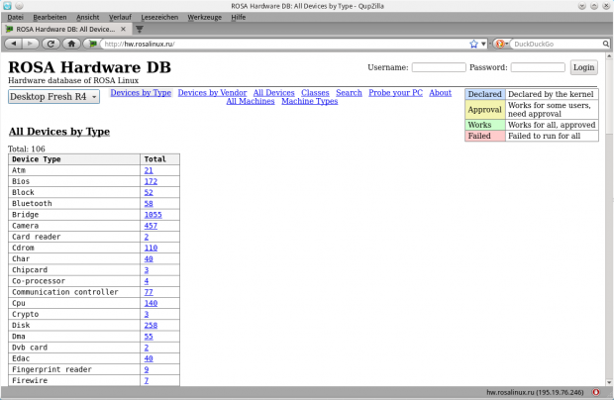Bookmark this page with the star icon

[x=473, y=44]
